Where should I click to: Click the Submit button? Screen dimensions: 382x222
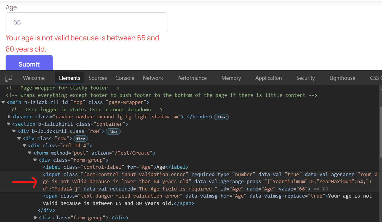pos(29,63)
